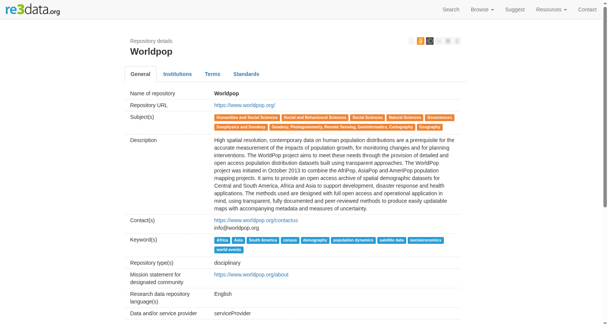This screenshot has width=608, height=327.
Task: Select the Geophysics and Geodesy subject tag
Action: point(241,127)
